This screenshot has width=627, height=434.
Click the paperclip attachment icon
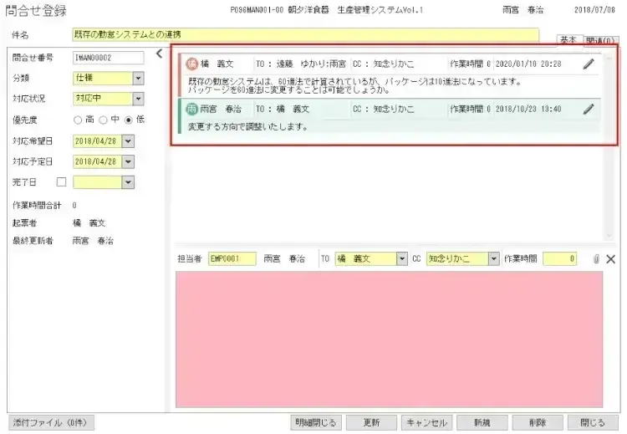tap(596, 258)
